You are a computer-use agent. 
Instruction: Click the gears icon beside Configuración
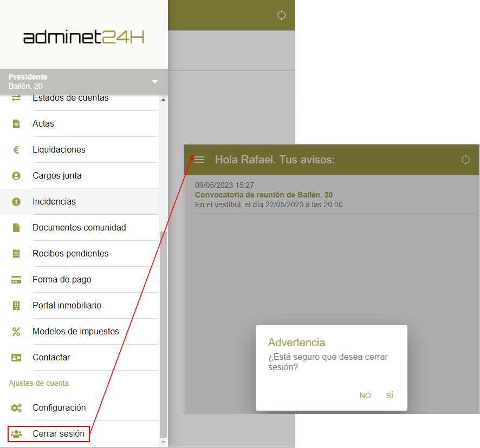(x=16, y=408)
